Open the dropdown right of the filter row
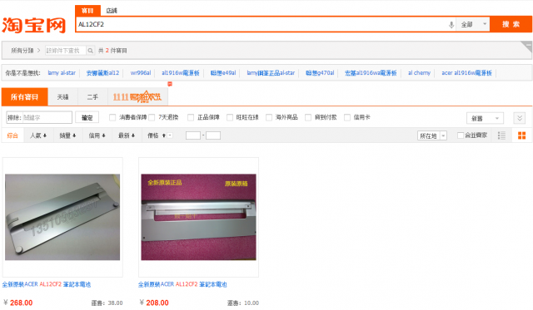Viewport: 533px width, 310px height. click(485, 118)
